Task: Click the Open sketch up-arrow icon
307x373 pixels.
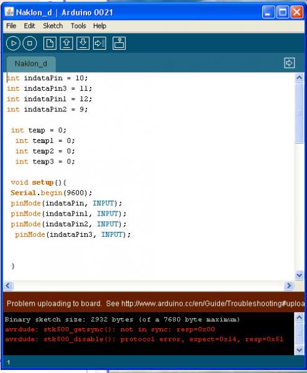Action: 66,44
